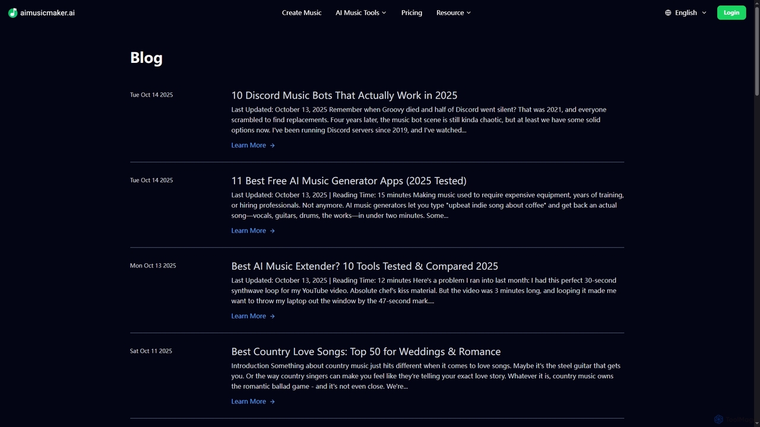
Task: Click Learn More under Discord Music Bots post
Action: click(249, 145)
